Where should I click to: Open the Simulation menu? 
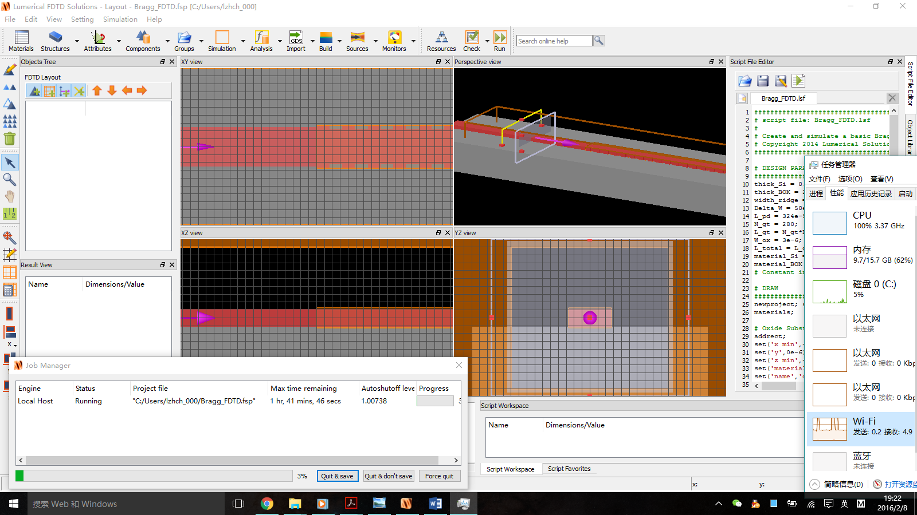[120, 19]
